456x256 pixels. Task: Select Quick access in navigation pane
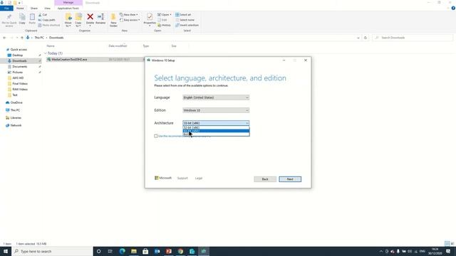(19, 50)
